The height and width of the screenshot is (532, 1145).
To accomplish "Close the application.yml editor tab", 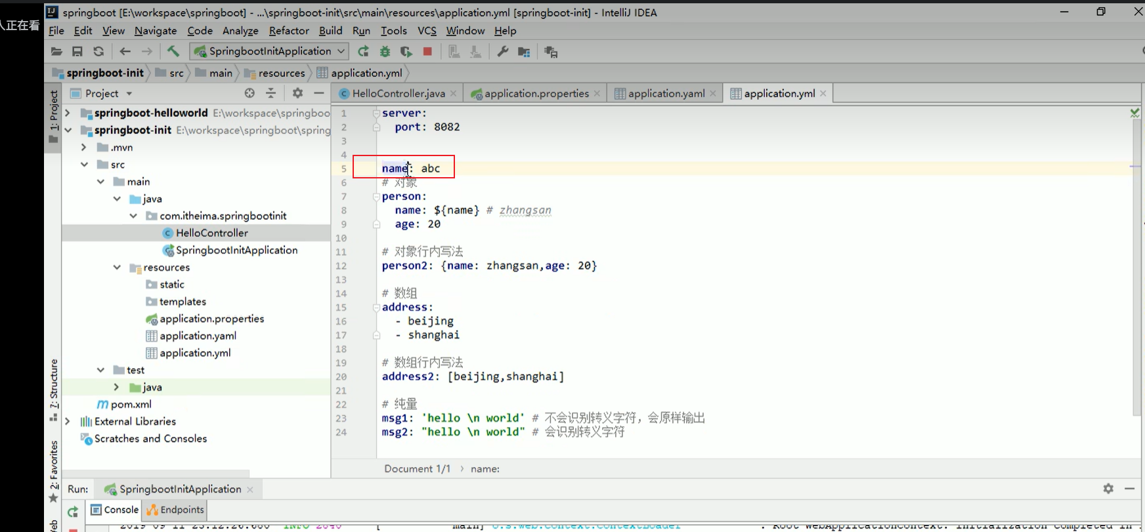I will click(823, 94).
